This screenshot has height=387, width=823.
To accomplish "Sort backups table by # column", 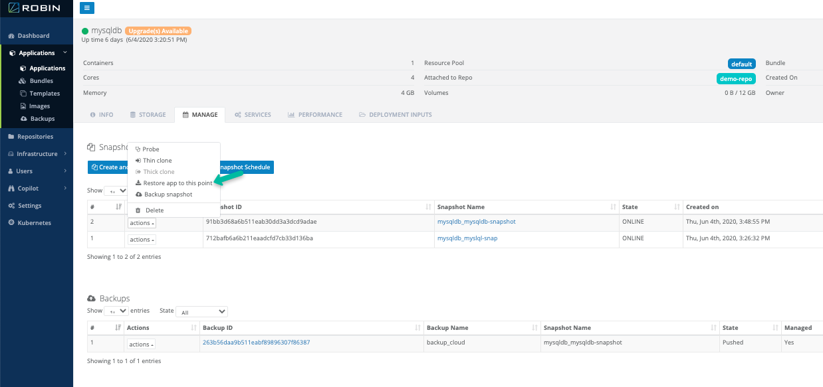I will pyautogui.click(x=106, y=328).
